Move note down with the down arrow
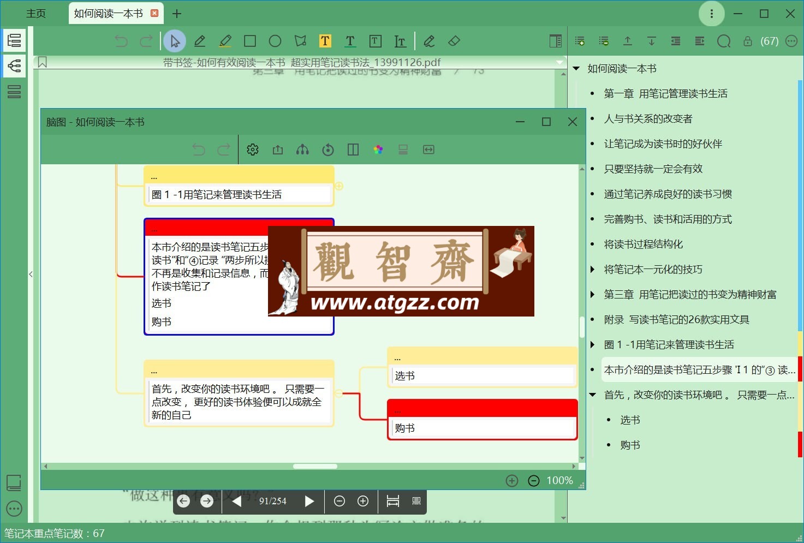Viewport: 804px width, 543px height. 651,41
